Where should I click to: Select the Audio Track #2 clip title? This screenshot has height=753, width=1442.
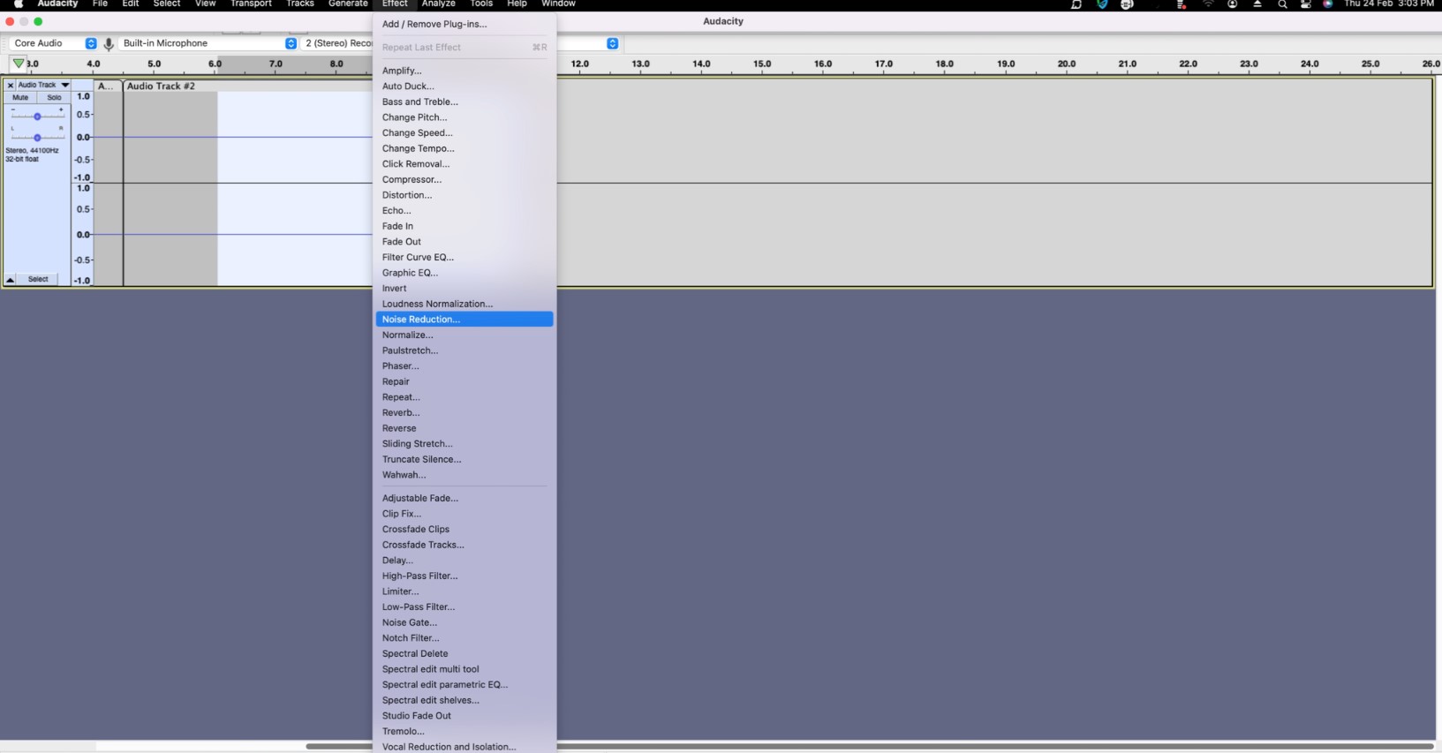point(161,87)
